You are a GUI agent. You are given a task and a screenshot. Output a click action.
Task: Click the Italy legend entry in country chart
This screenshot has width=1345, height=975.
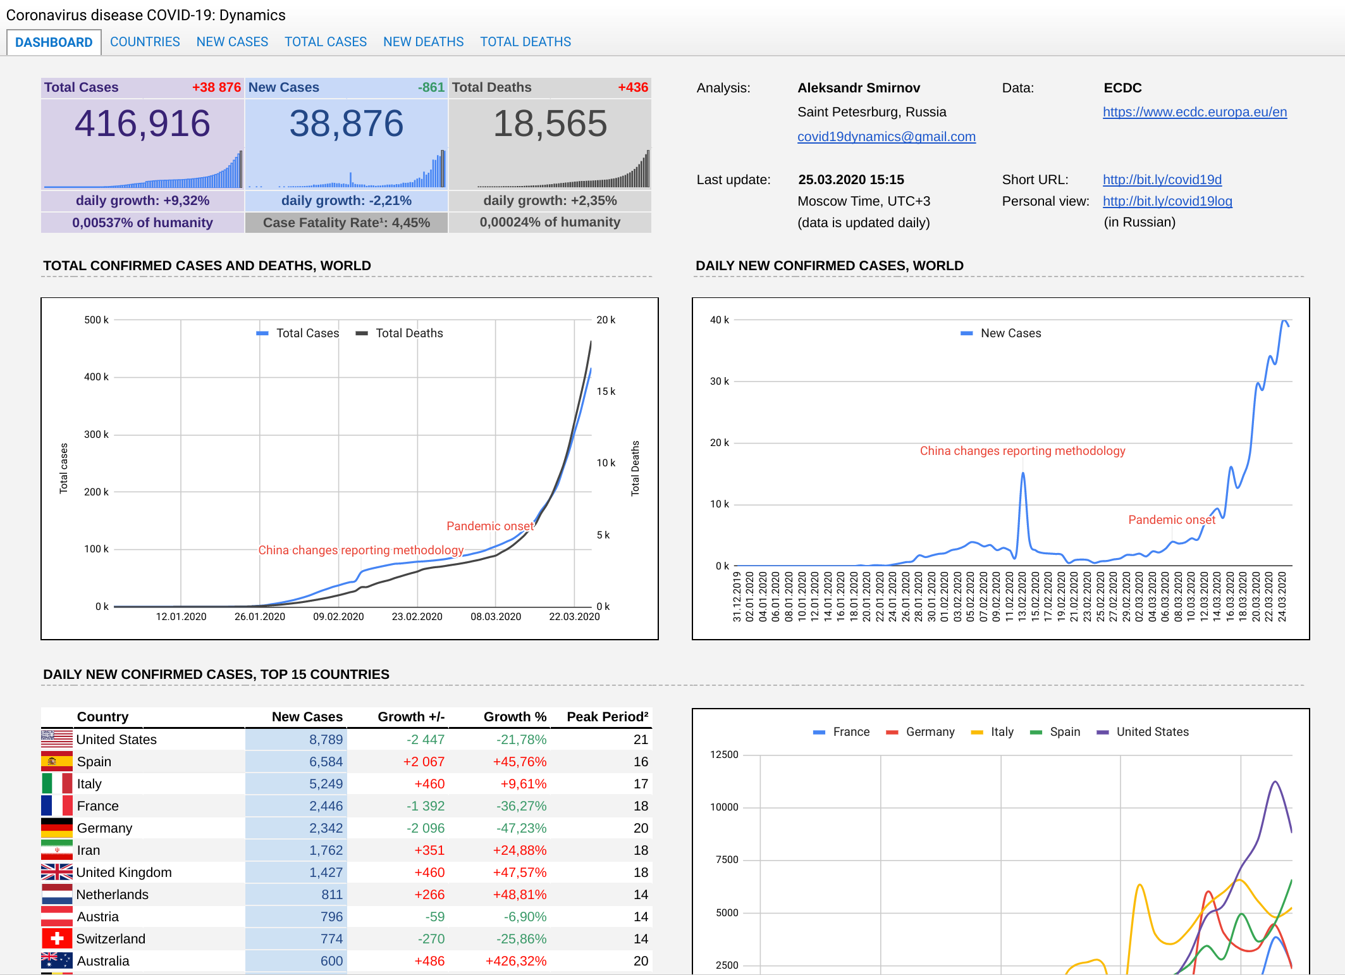pyautogui.click(x=1002, y=732)
